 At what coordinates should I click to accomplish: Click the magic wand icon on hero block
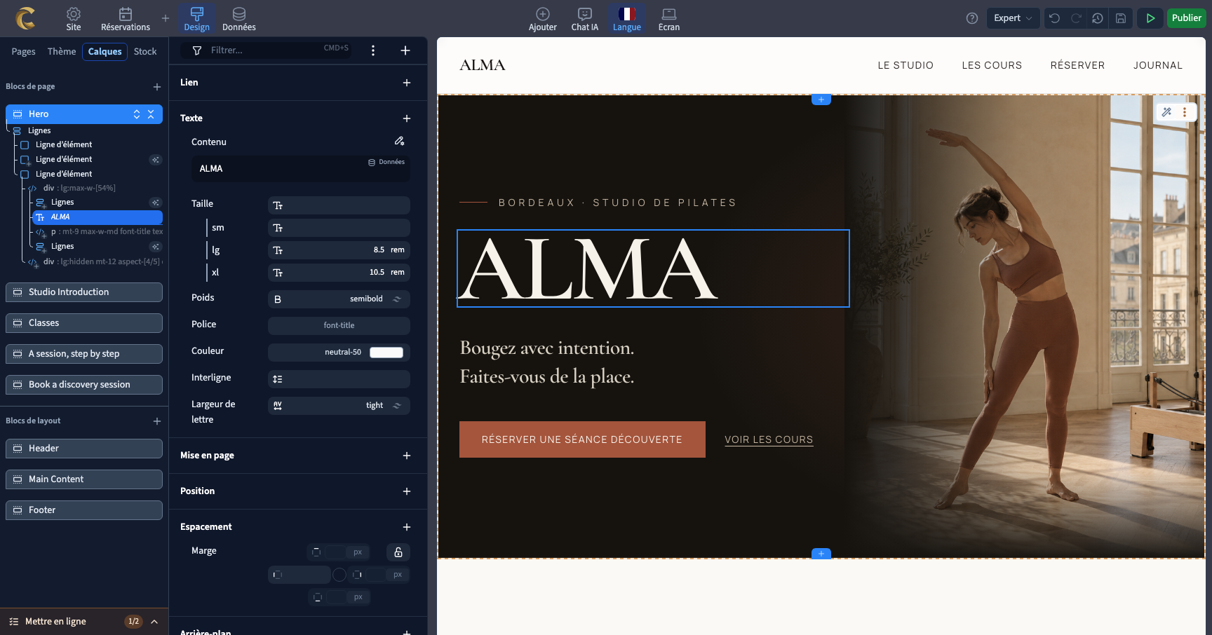(1166, 112)
